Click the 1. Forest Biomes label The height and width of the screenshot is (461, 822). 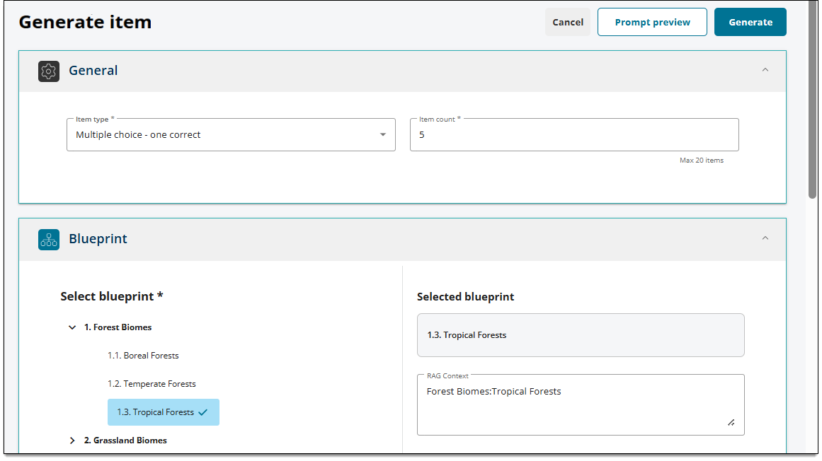point(118,327)
